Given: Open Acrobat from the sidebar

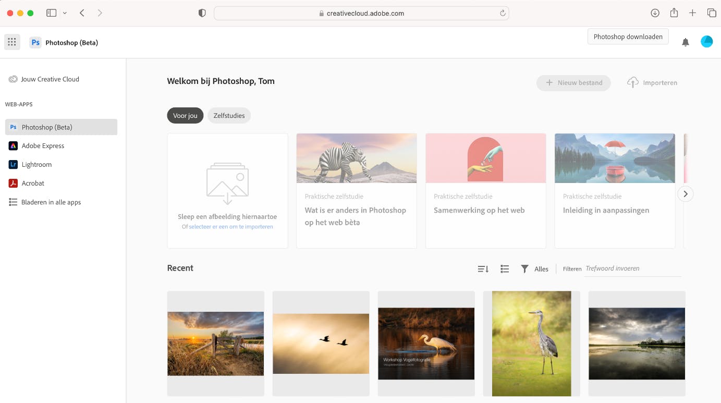Looking at the screenshot, I should pyautogui.click(x=32, y=183).
